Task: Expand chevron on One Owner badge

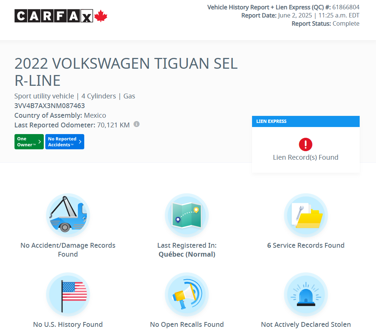Action: pos(40,142)
